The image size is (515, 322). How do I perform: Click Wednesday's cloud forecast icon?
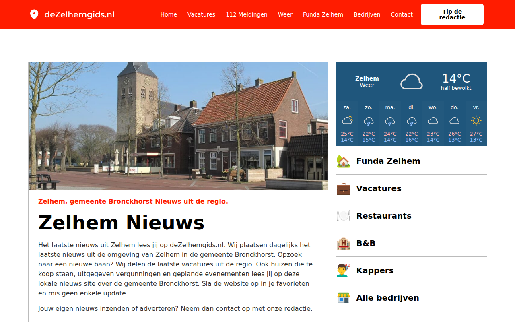coord(433,120)
